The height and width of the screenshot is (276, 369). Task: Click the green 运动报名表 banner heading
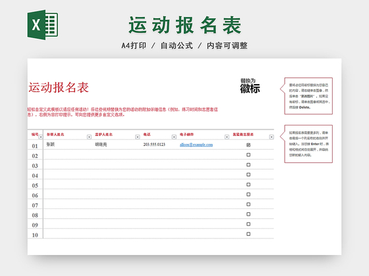point(185,25)
